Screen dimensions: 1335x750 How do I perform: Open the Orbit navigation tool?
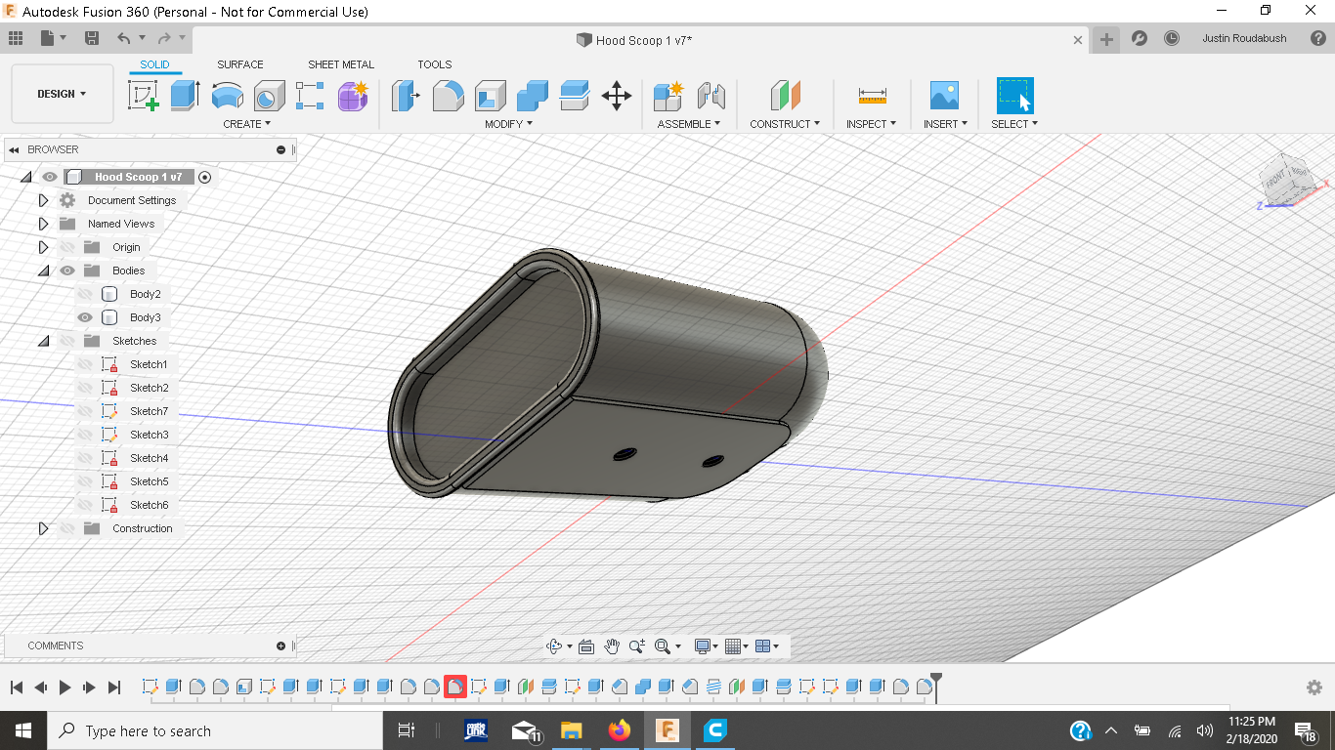tap(554, 646)
